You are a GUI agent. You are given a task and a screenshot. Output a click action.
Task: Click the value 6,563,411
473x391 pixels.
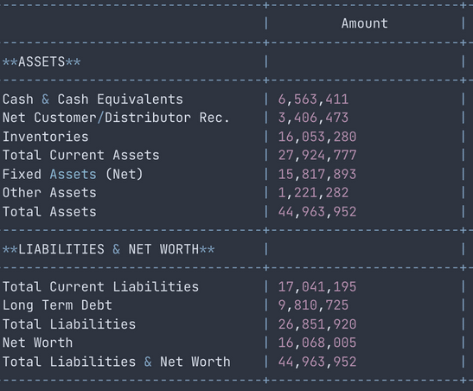click(313, 99)
